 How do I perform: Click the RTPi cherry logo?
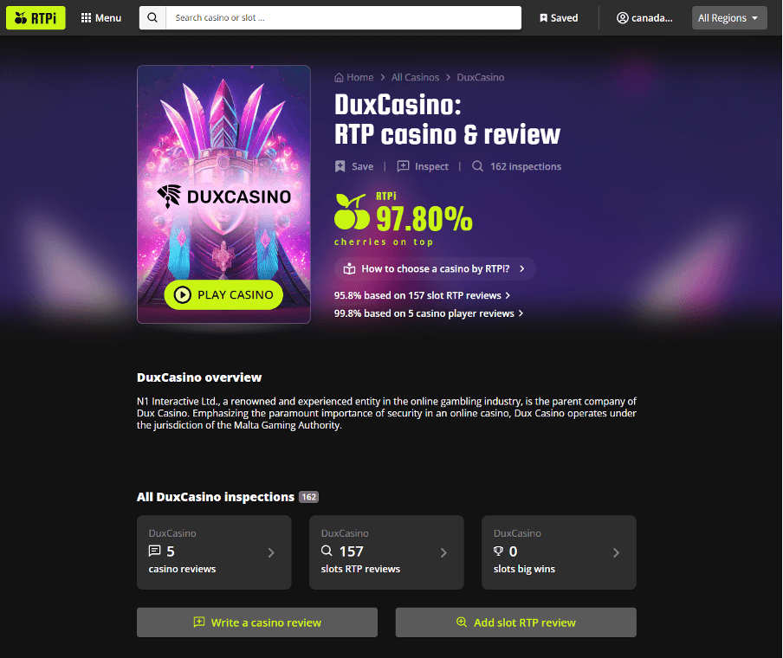tap(36, 18)
